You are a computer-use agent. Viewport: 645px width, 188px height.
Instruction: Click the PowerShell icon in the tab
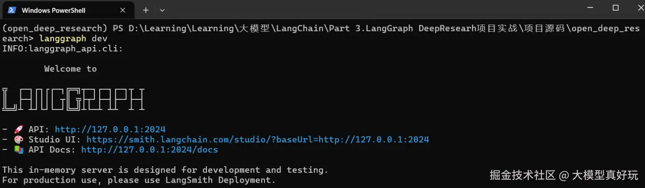point(12,10)
